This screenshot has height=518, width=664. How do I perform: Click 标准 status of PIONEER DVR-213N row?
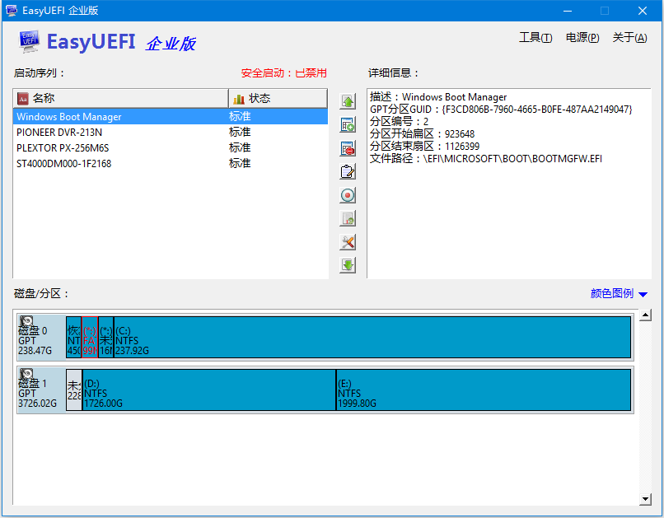coord(240,132)
